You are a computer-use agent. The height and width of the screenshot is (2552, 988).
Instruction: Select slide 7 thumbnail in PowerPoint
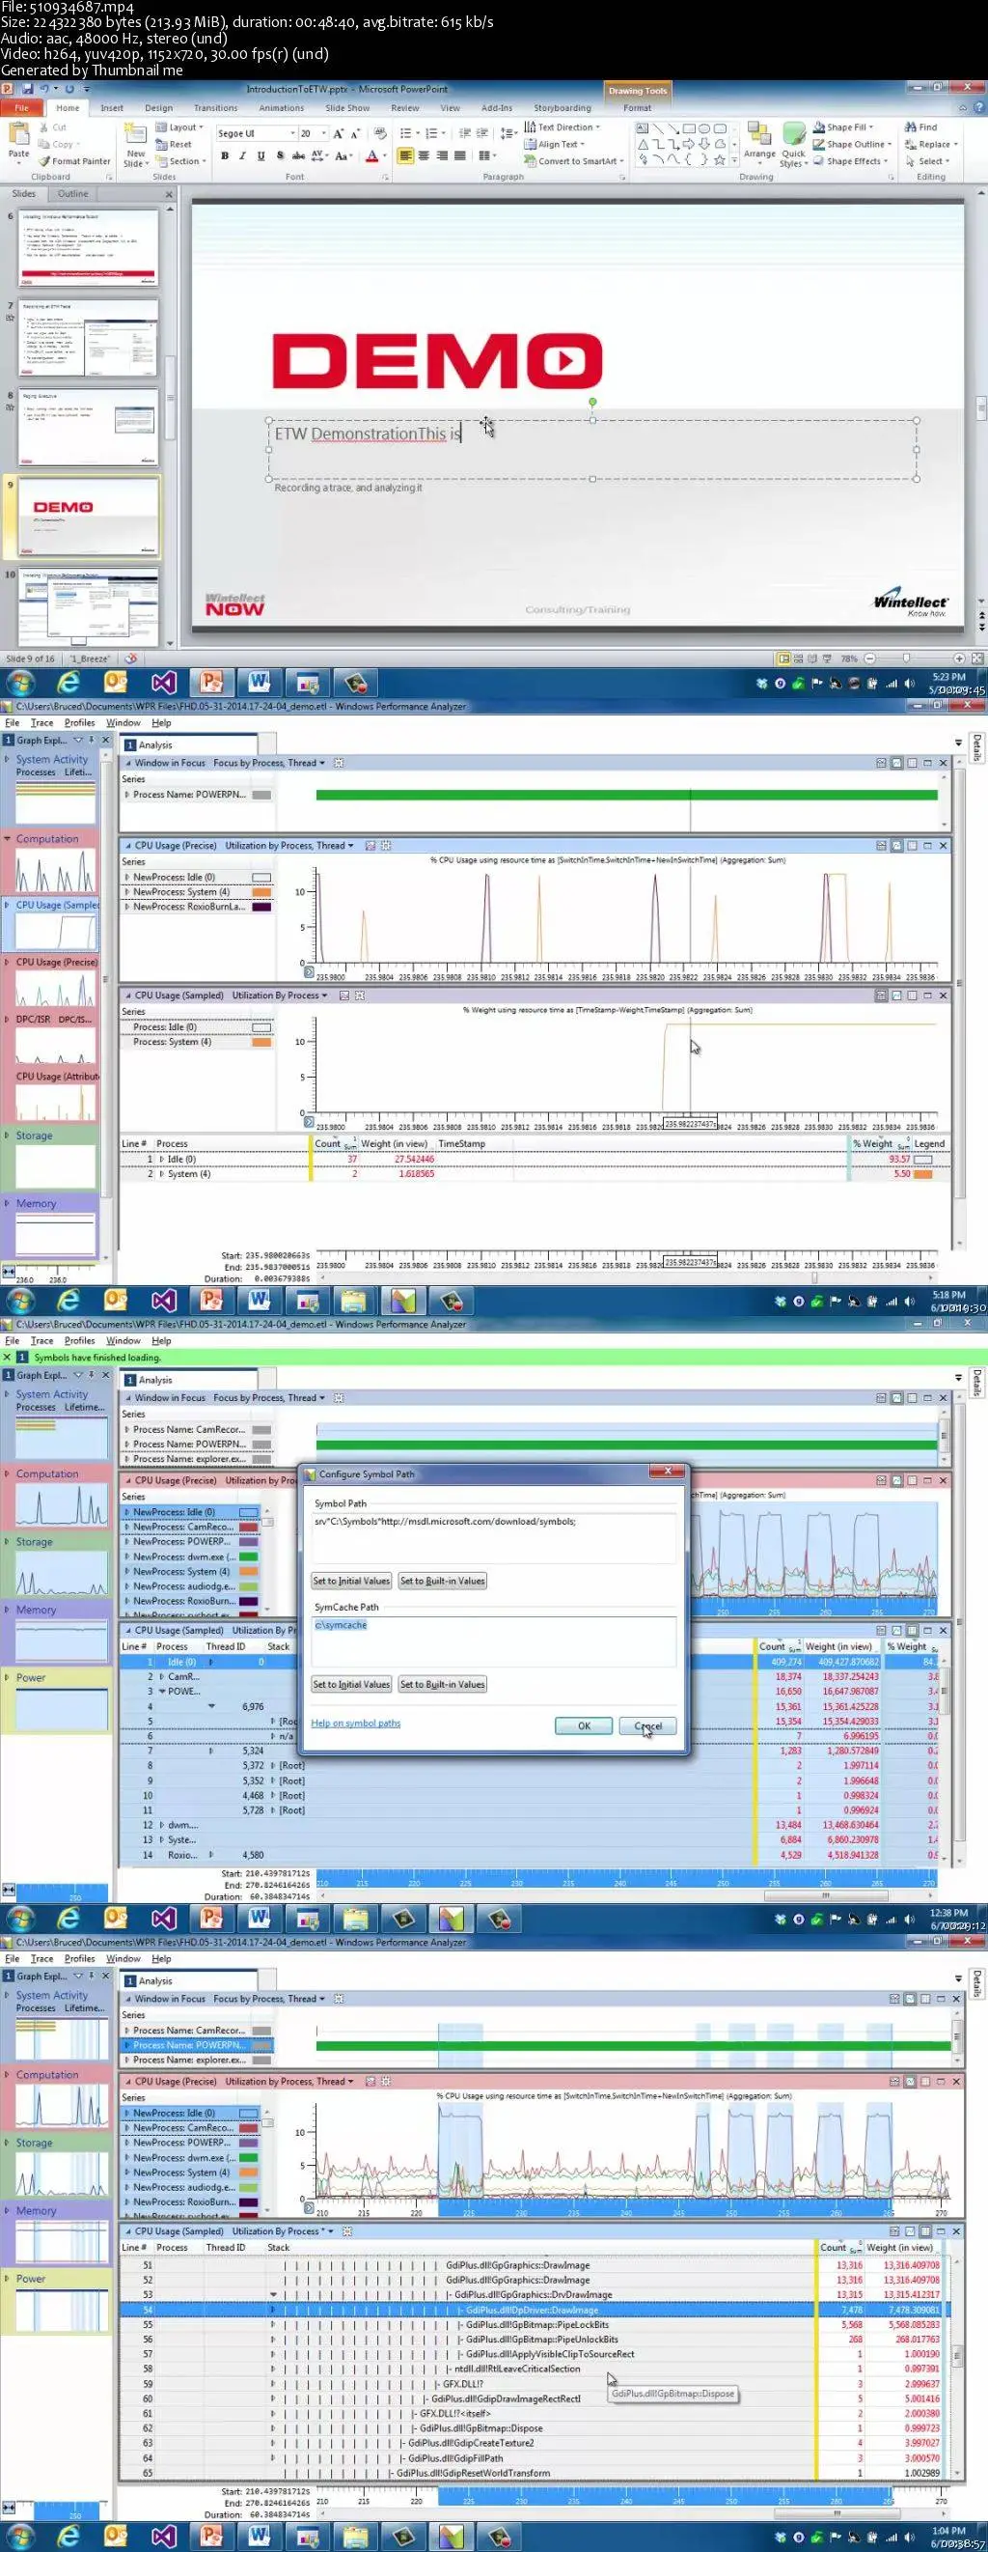tap(89, 336)
